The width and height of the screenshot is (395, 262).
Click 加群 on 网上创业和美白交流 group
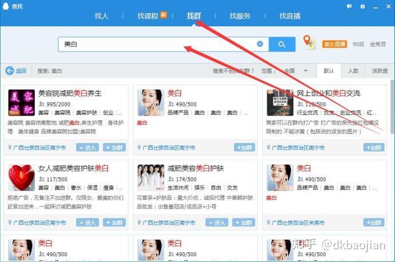tap(374, 147)
